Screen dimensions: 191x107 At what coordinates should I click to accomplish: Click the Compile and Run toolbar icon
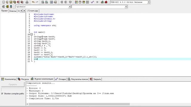click(x=84, y=2)
